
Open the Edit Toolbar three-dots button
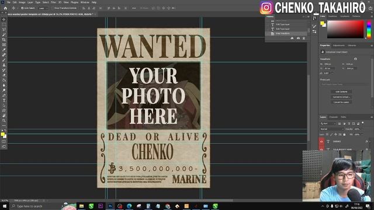pyautogui.click(x=4, y=125)
